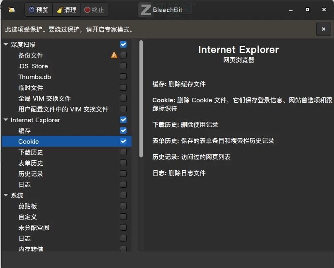
Task: Enable the 未分配空间 checkbox
Action: (x=123, y=227)
